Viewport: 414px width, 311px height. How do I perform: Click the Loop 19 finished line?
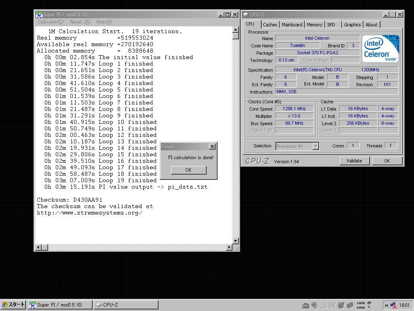[x=100, y=180]
